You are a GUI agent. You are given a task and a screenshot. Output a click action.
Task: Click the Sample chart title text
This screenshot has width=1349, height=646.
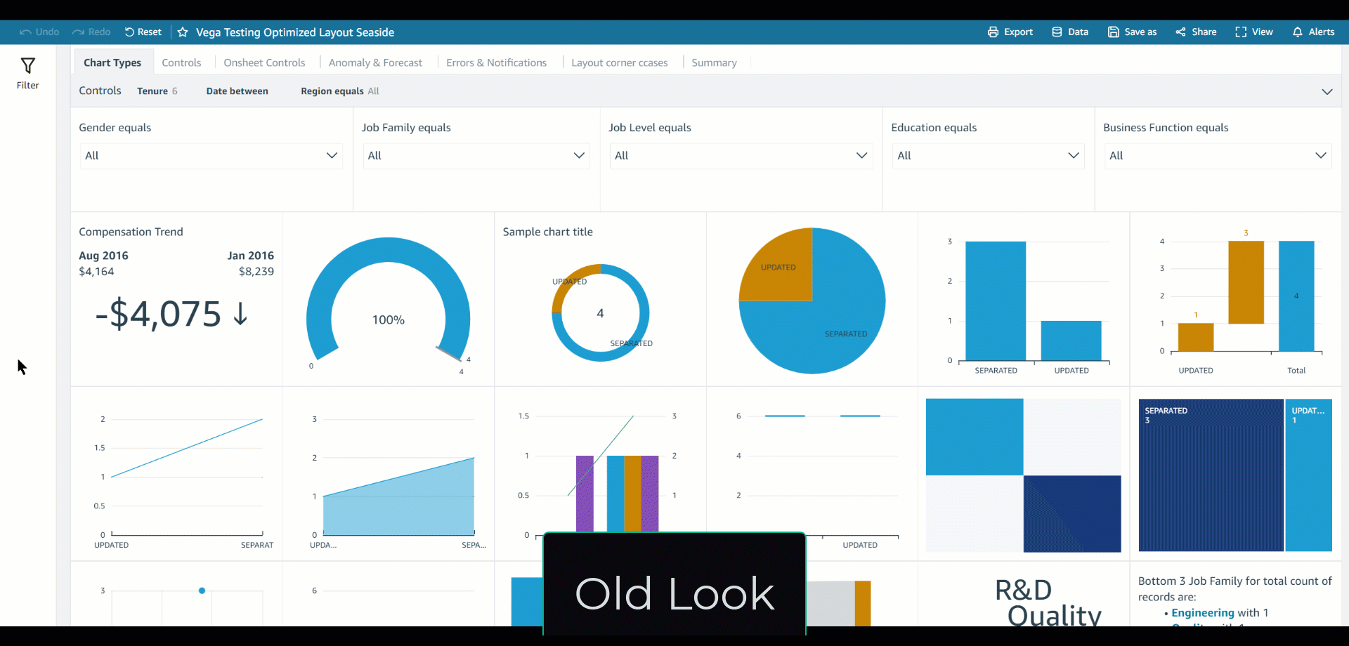[548, 232]
